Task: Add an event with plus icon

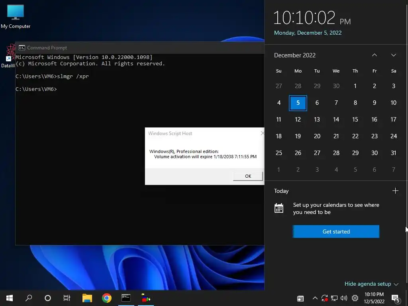Action: 395,191
